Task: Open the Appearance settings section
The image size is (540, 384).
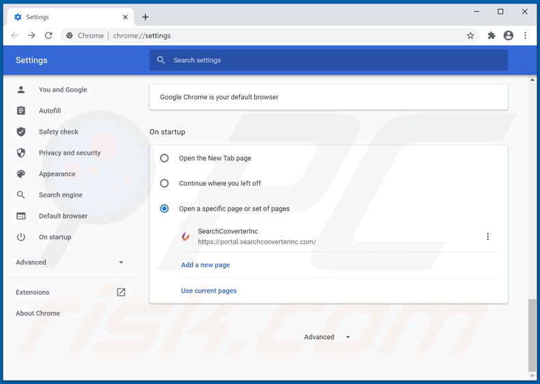Action: pos(57,174)
